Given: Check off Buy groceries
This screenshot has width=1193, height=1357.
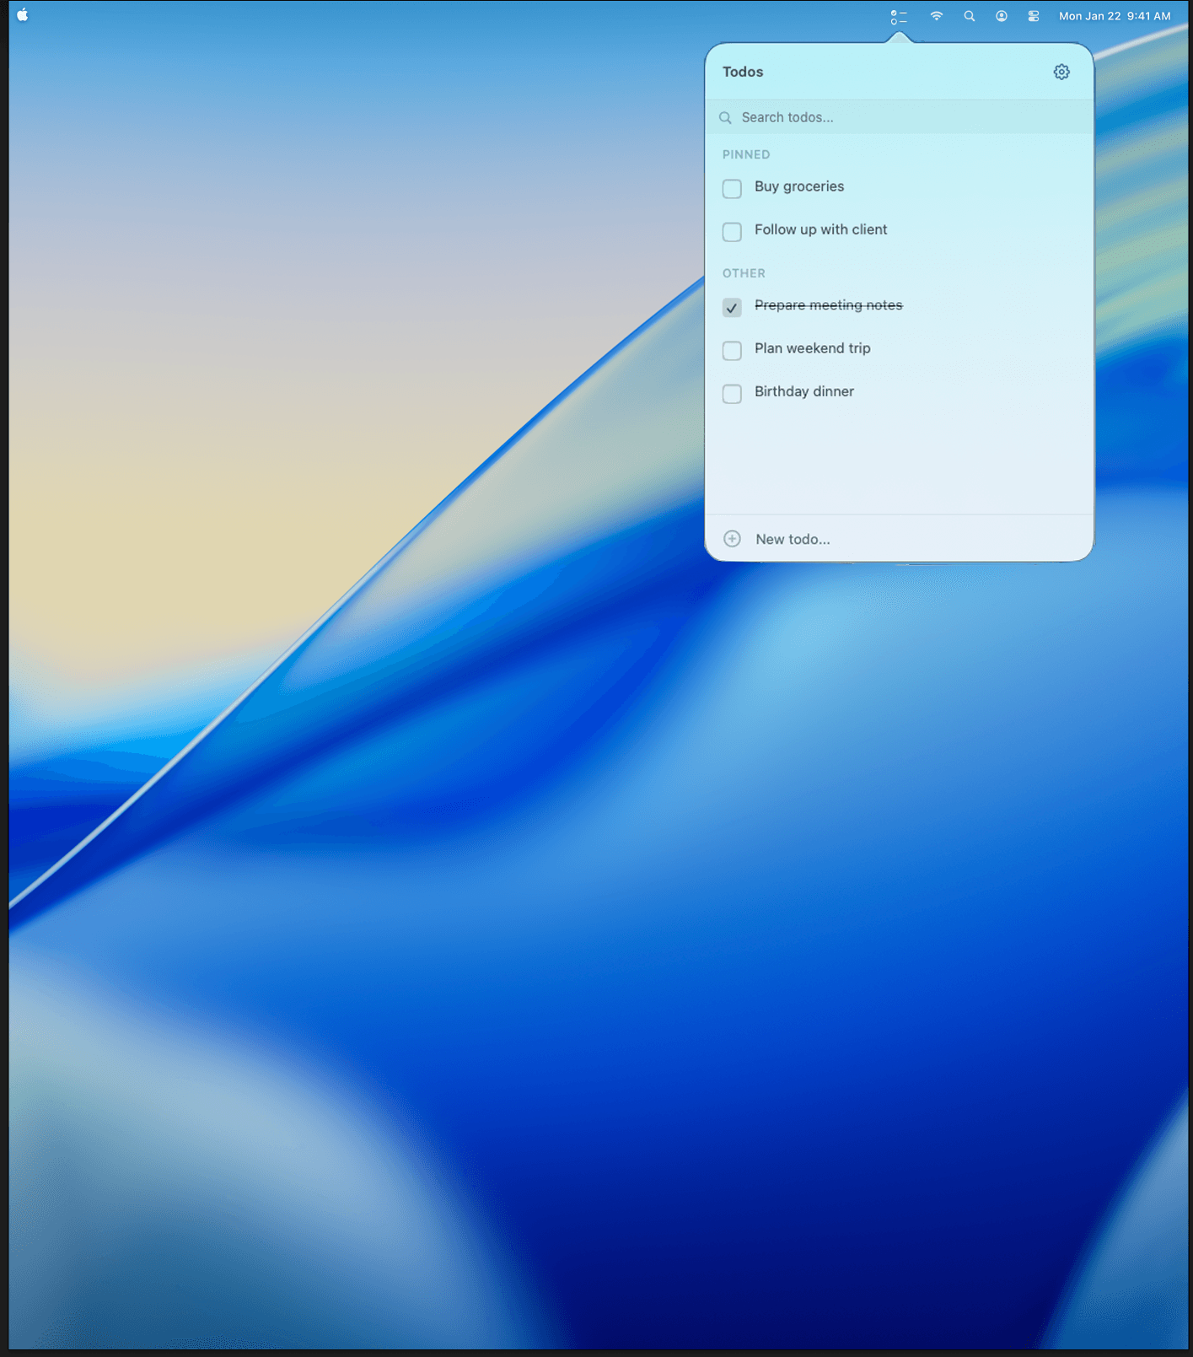Looking at the screenshot, I should [x=732, y=188].
